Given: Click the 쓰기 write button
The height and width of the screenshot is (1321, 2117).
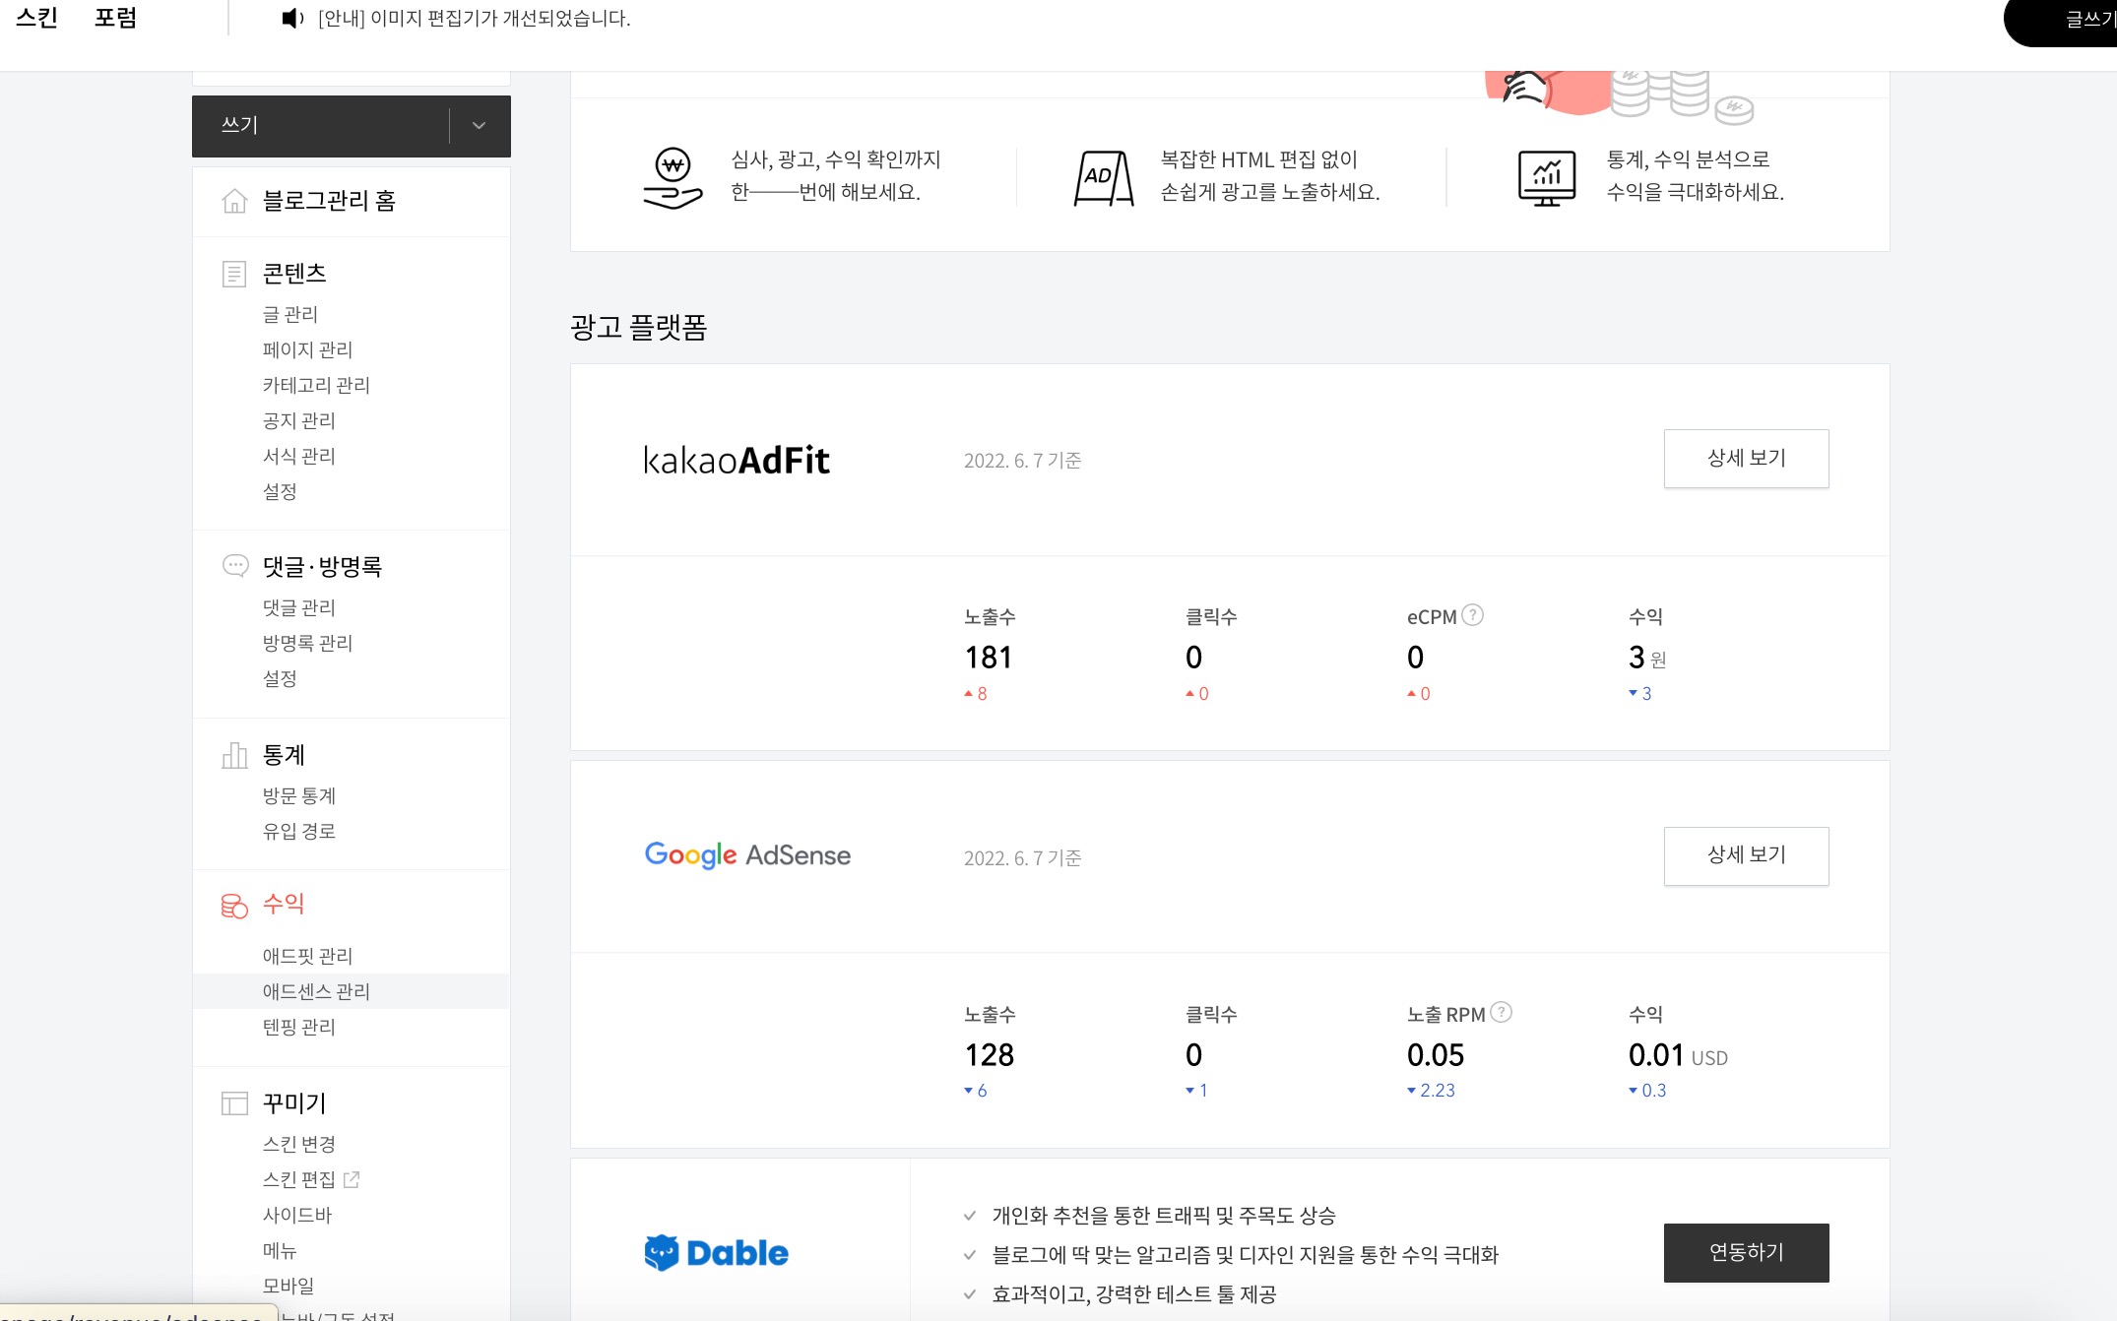Looking at the screenshot, I should coord(320,126).
